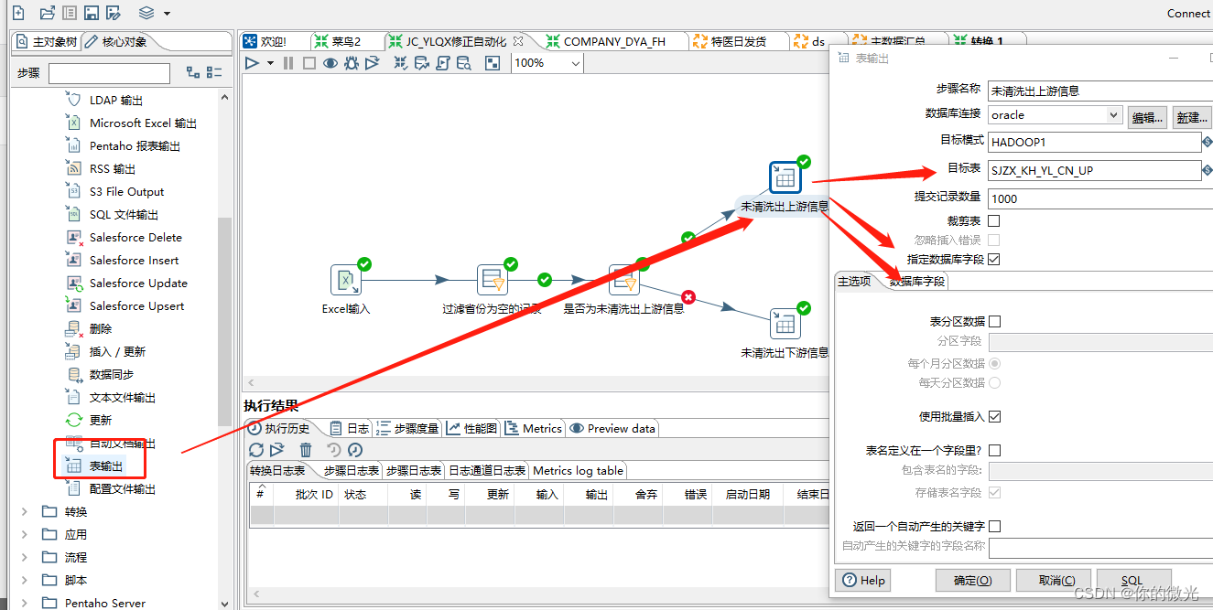Click the 确定(O) button
The width and height of the screenshot is (1213, 610).
(972, 580)
